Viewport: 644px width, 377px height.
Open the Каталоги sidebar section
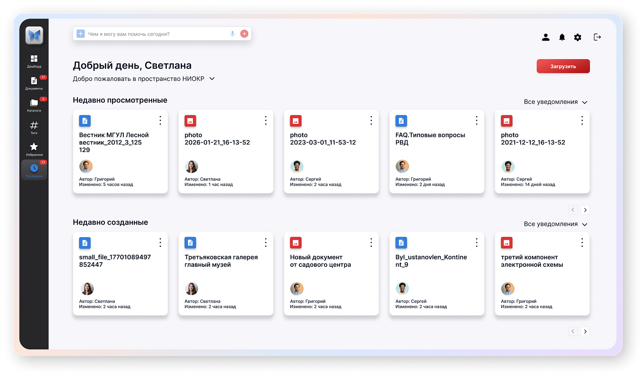click(x=34, y=105)
